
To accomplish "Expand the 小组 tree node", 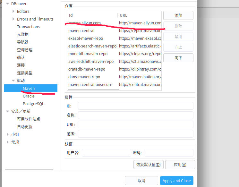I will 8,135.
